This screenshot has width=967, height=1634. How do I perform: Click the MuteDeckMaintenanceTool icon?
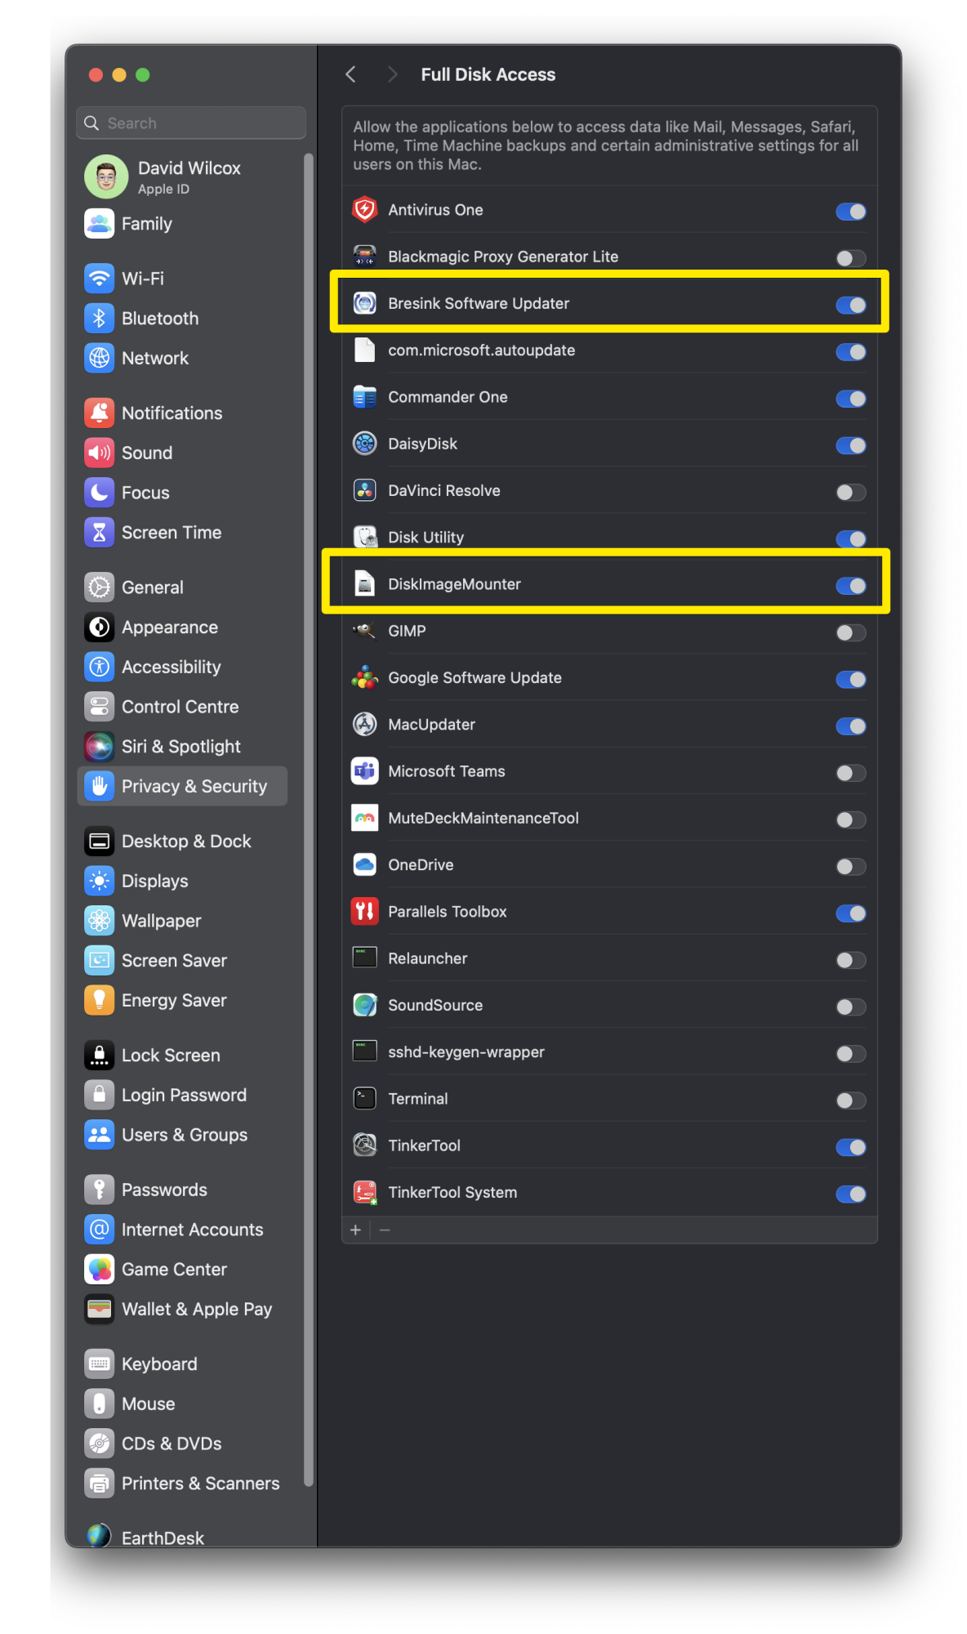(364, 818)
